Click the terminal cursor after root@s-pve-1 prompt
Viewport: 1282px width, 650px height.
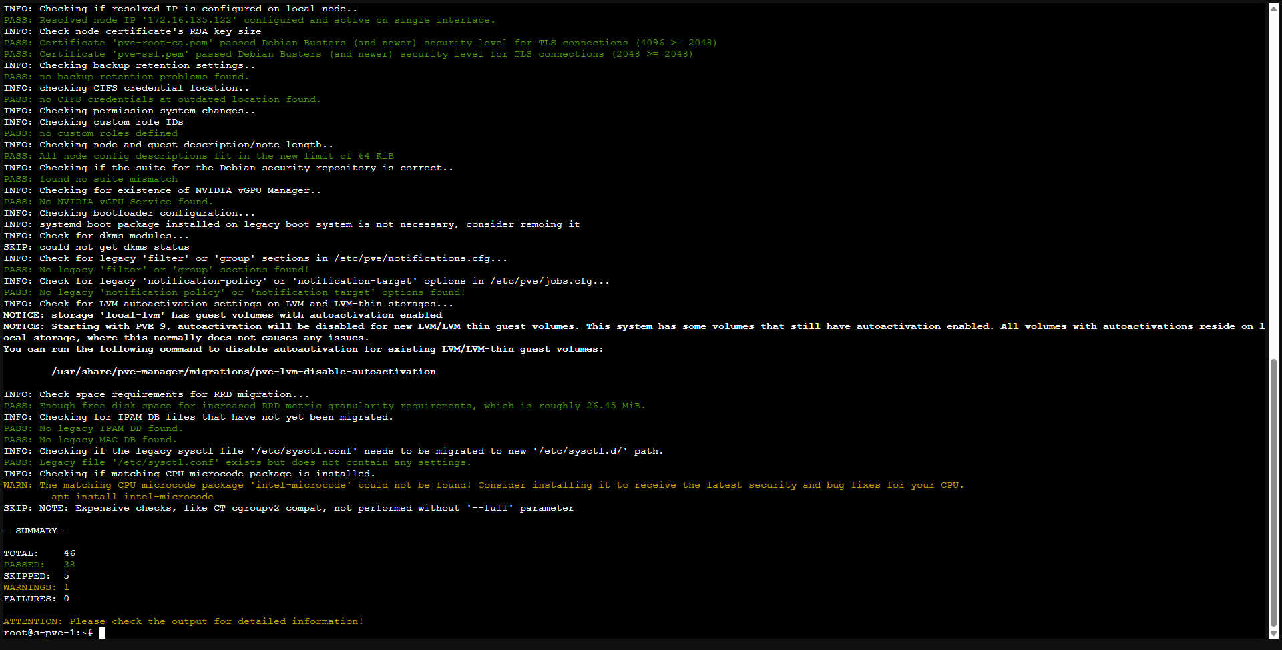coord(102,633)
